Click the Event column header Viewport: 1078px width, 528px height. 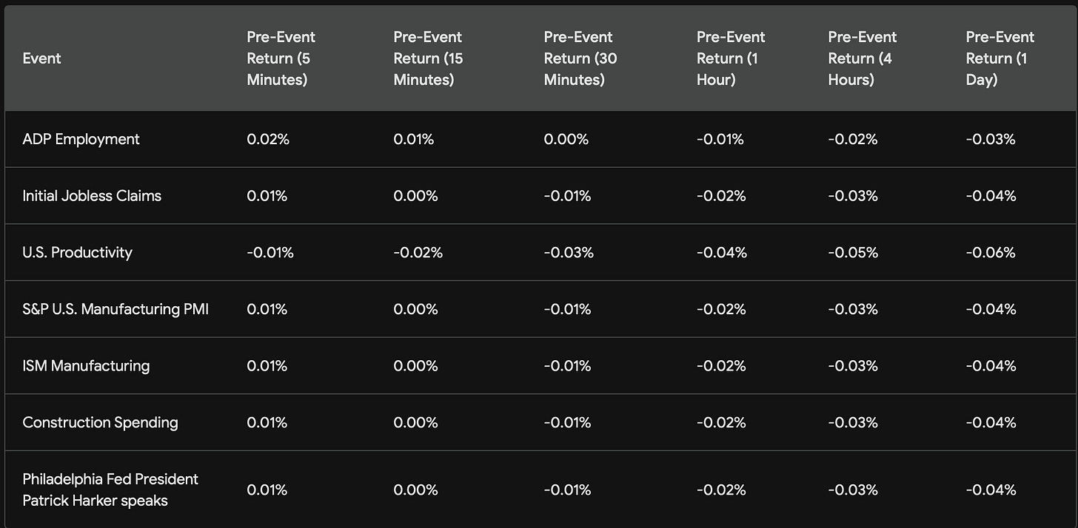point(42,58)
